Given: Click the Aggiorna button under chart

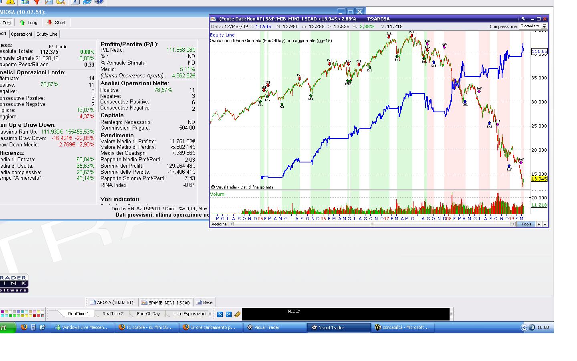Looking at the screenshot, I should [x=219, y=224].
